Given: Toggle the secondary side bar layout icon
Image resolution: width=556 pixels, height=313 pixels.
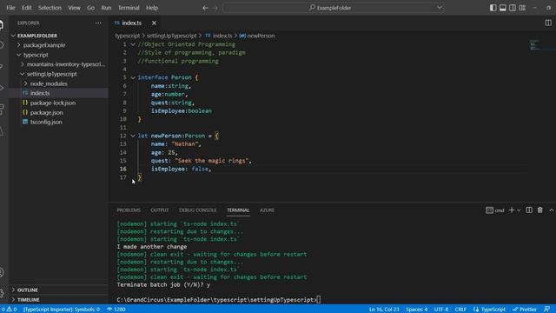Looking at the screenshot, I should click(x=513, y=8).
